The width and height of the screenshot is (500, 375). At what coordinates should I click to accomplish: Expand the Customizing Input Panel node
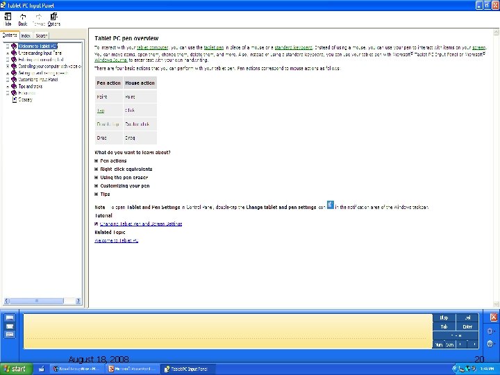coord(8,79)
